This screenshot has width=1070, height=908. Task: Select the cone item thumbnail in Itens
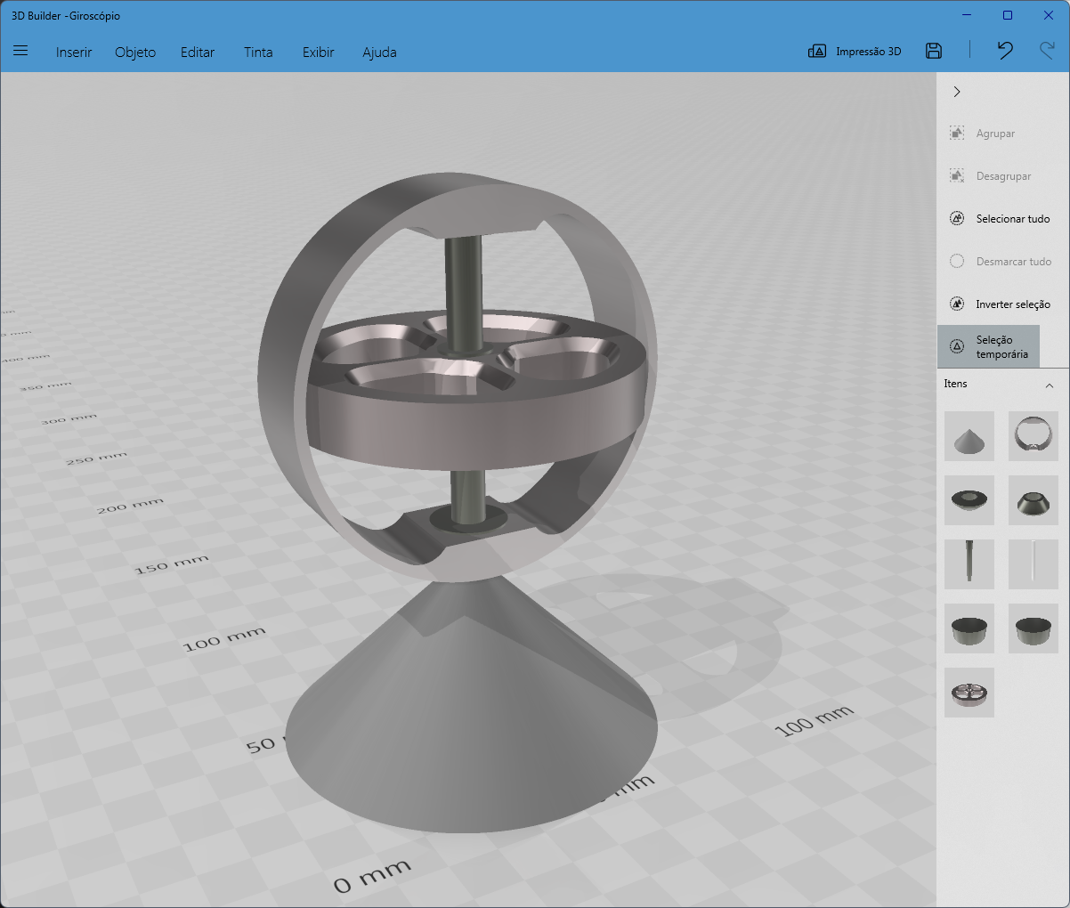pos(969,436)
